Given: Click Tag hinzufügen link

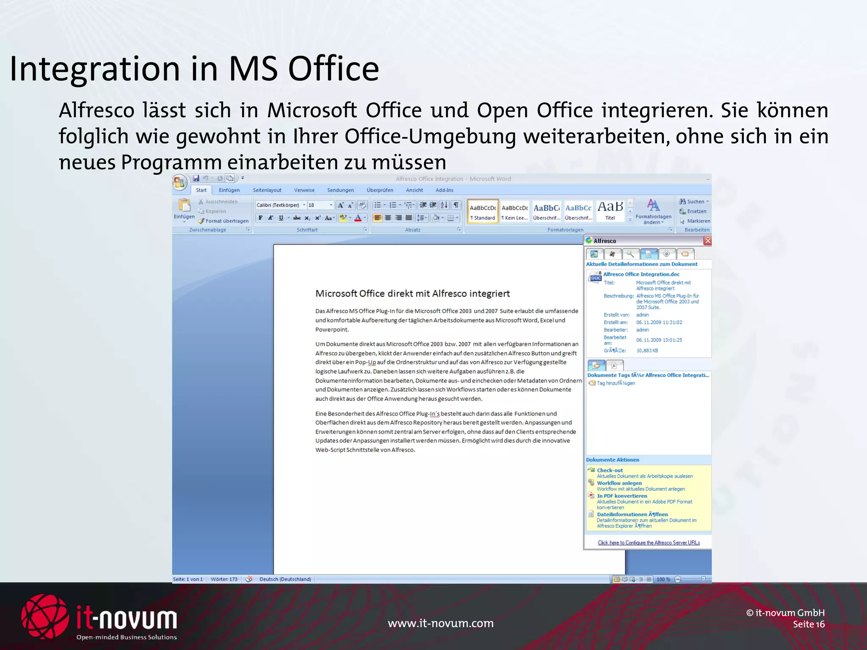Looking at the screenshot, I should [616, 383].
